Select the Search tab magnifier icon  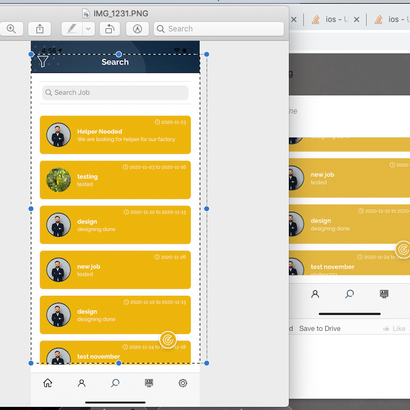click(115, 383)
